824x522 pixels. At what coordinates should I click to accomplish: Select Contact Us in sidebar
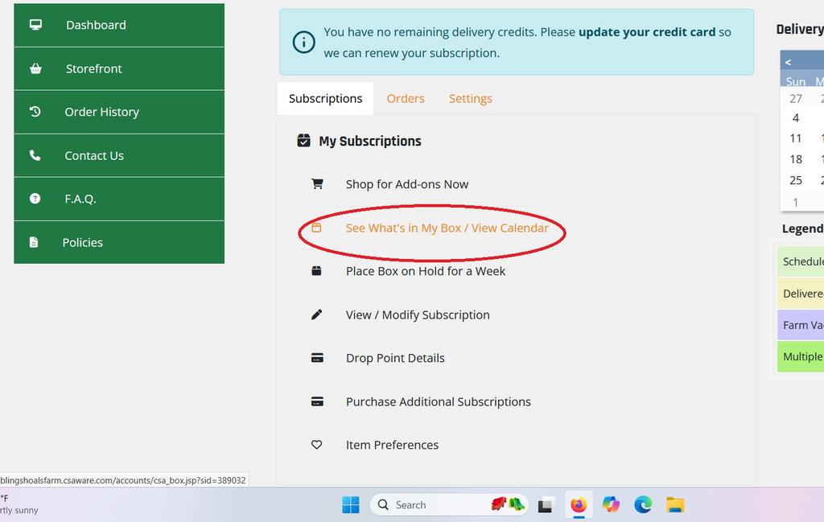pos(119,155)
